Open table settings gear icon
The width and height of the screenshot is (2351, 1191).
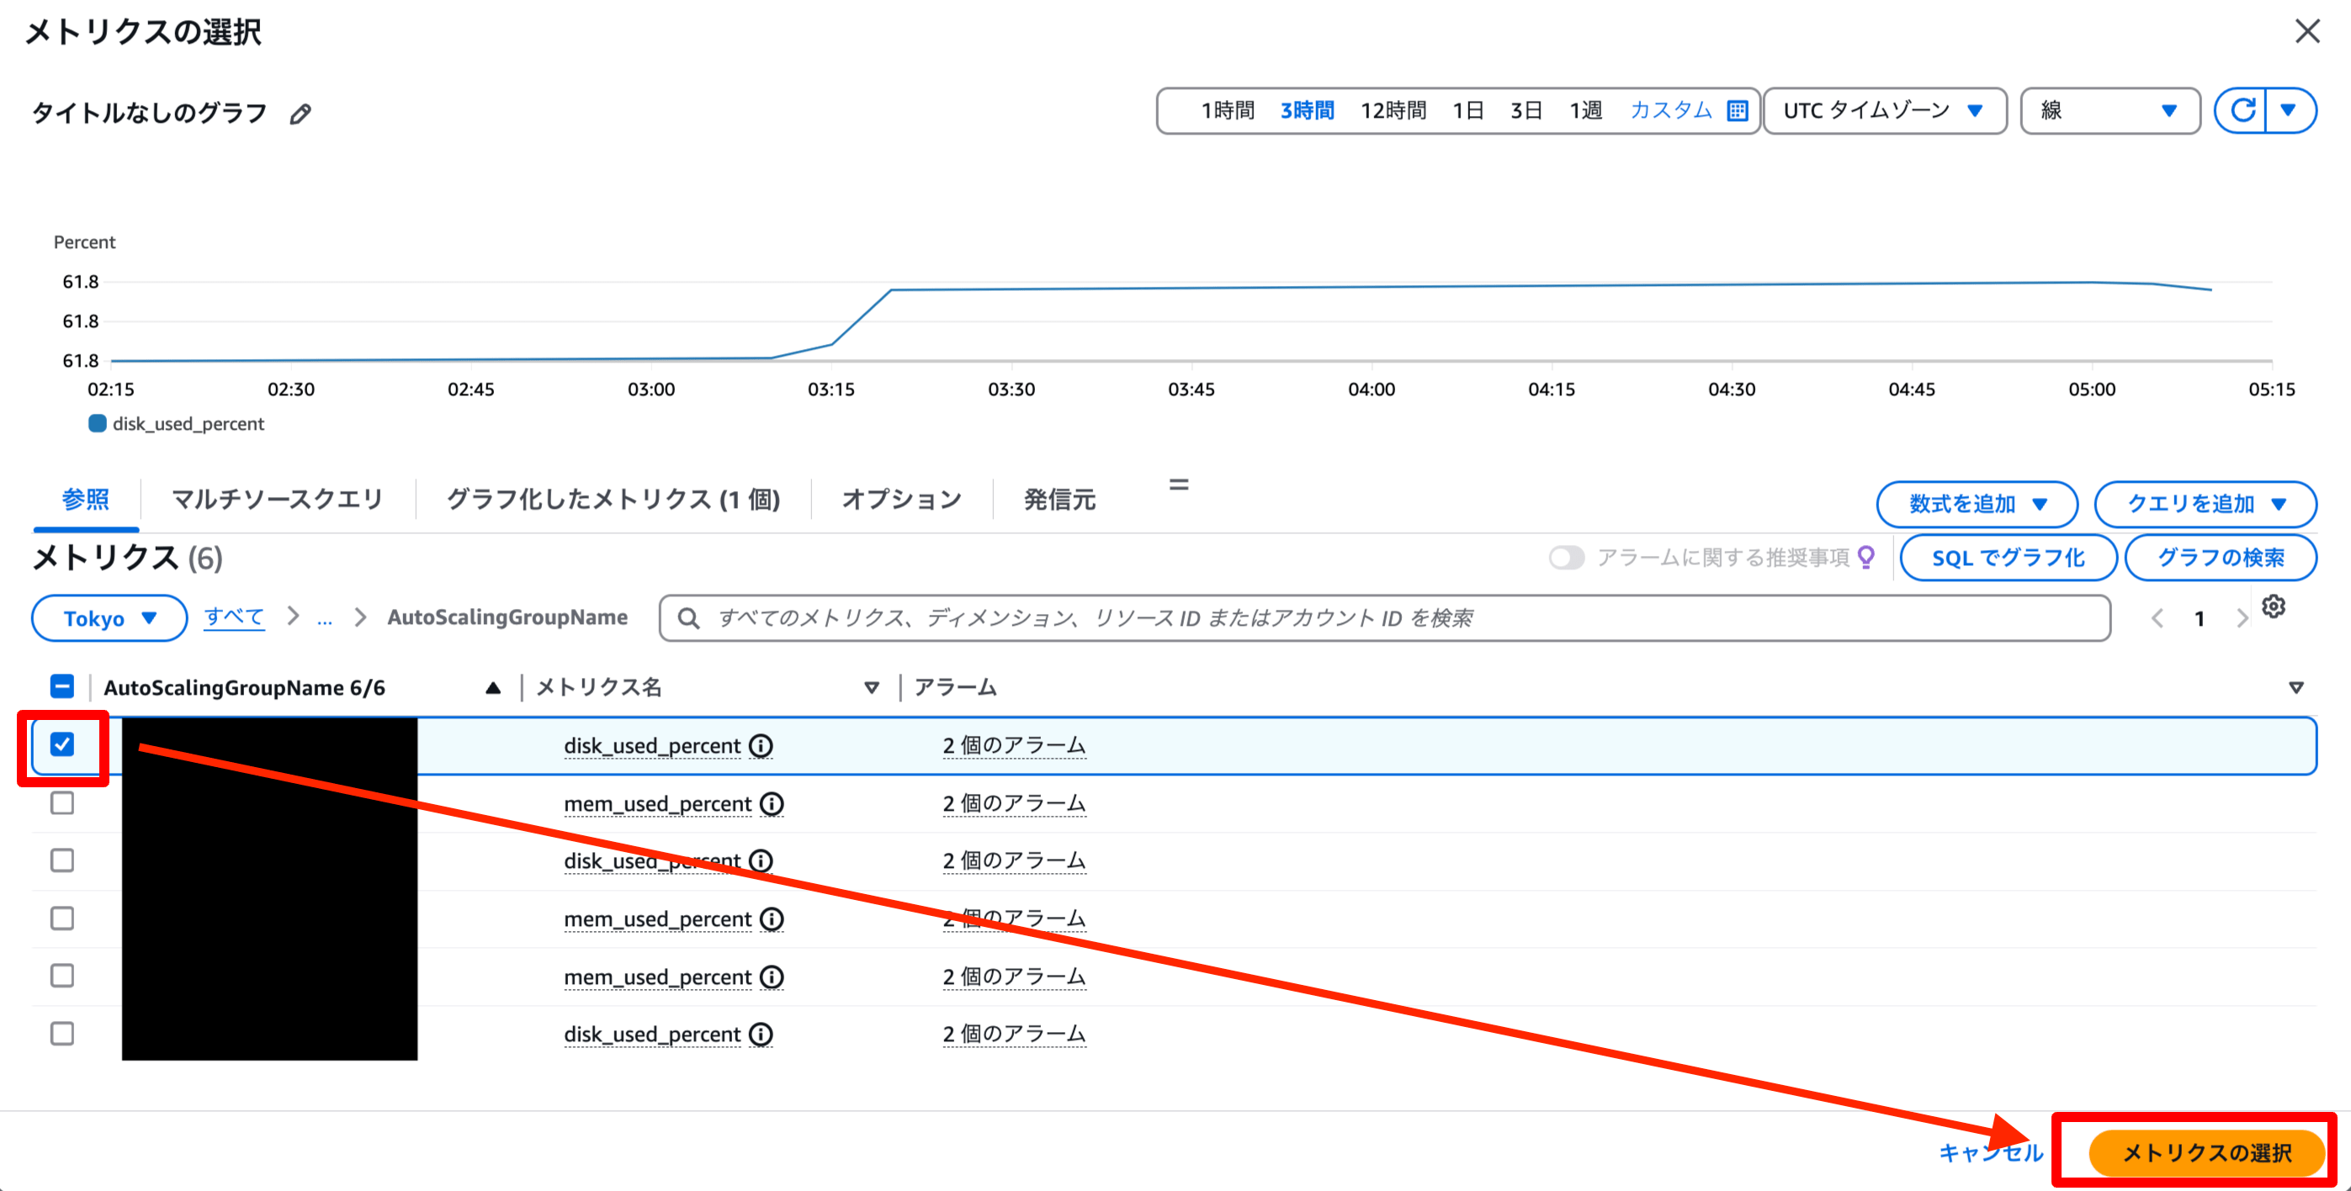tap(2273, 606)
